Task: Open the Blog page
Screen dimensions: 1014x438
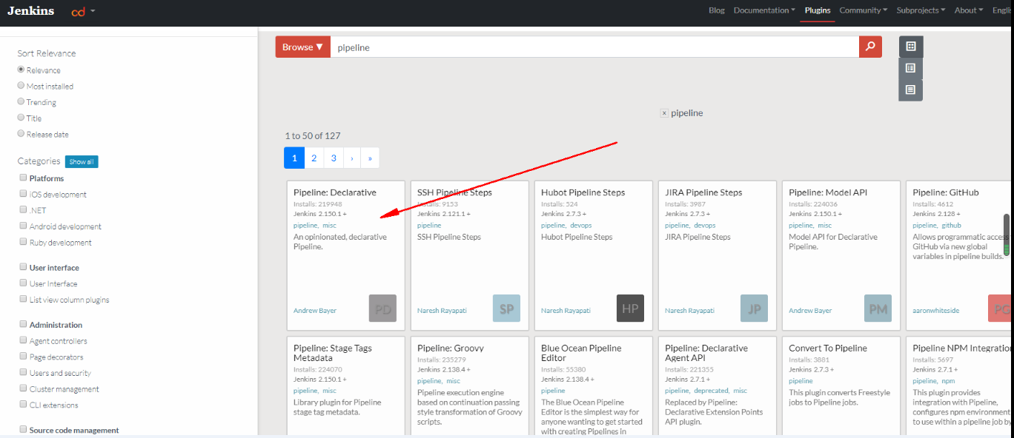Action: (717, 10)
